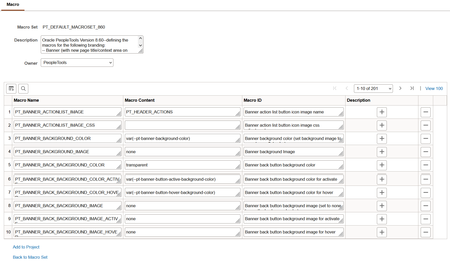The width and height of the screenshot is (450, 262).
Task: Select the Macro tab
Action: point(13,5)
